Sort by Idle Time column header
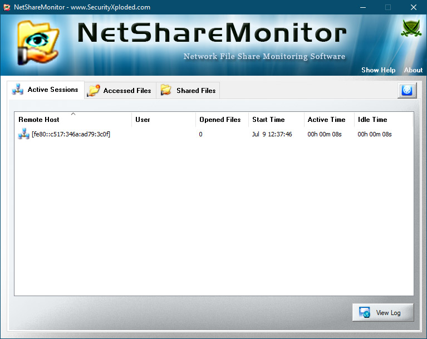Image resolution: width=427 pixels, height=339 pixels. (384, 120)
